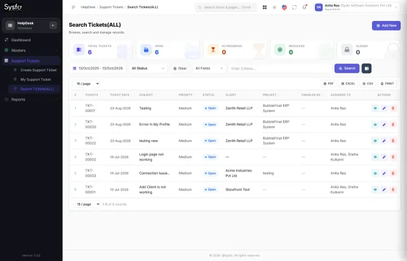Expand the Reports sidebar menu
Image resolution: width=407 pixels, height=261 pixels.
point(31,99)
